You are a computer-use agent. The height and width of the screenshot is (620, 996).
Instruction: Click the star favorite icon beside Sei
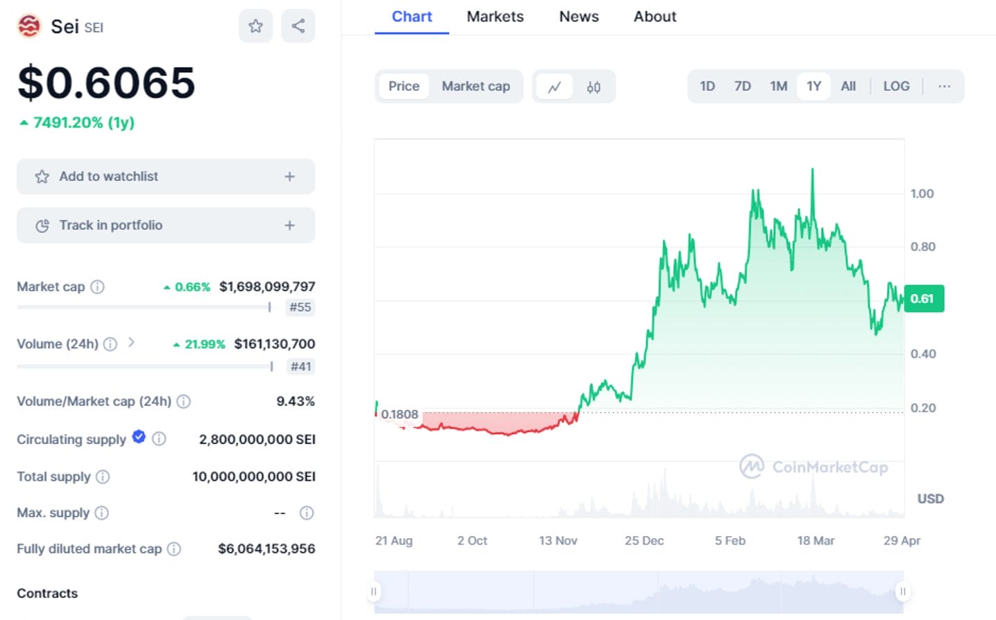(x=255, y=26)
